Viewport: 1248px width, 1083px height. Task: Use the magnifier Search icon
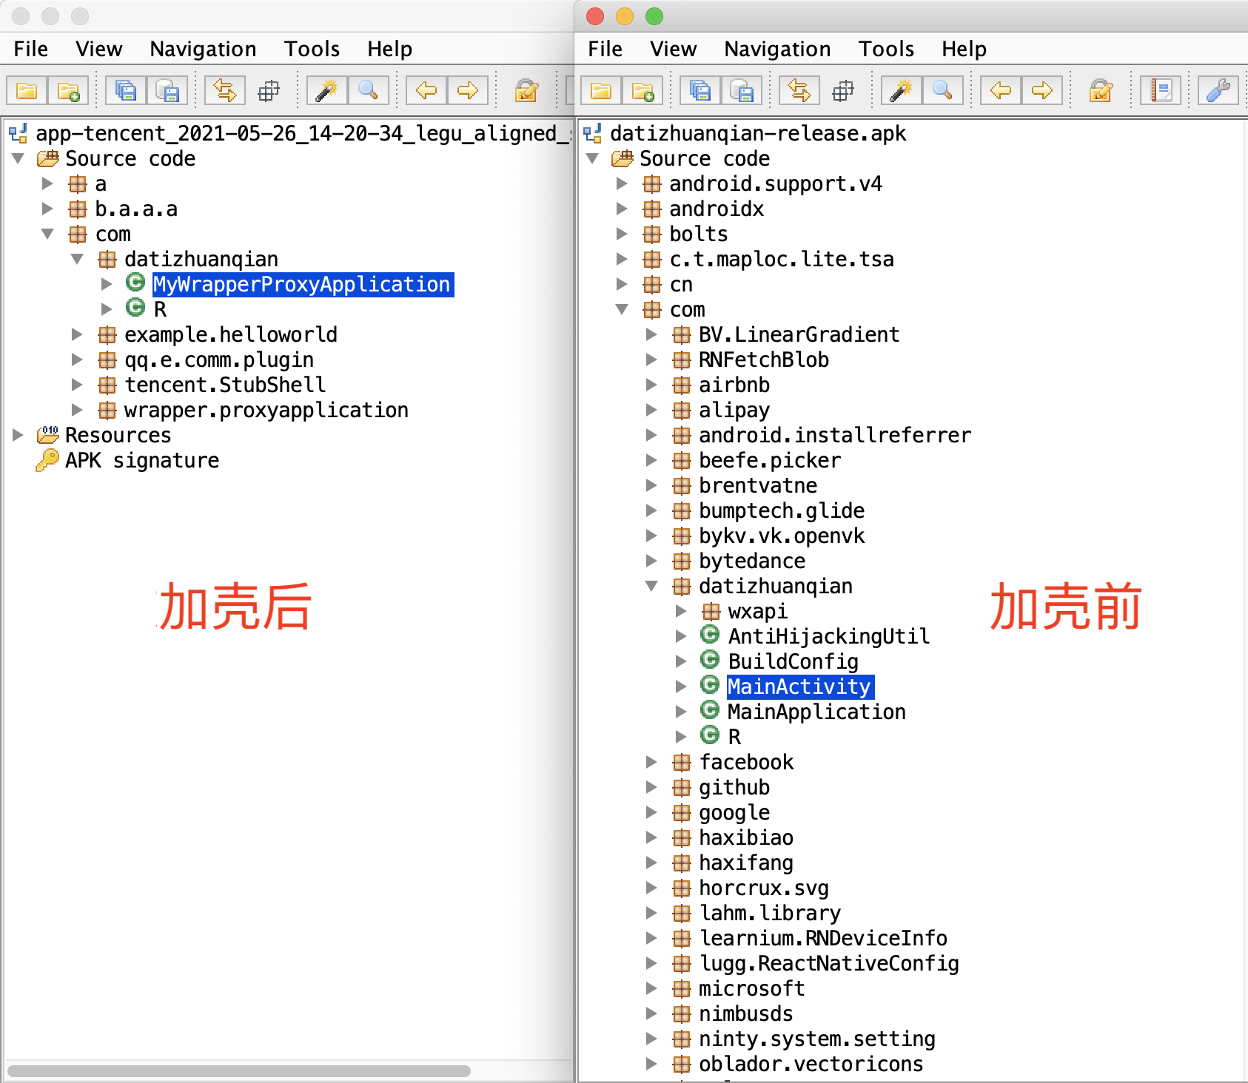369,90
